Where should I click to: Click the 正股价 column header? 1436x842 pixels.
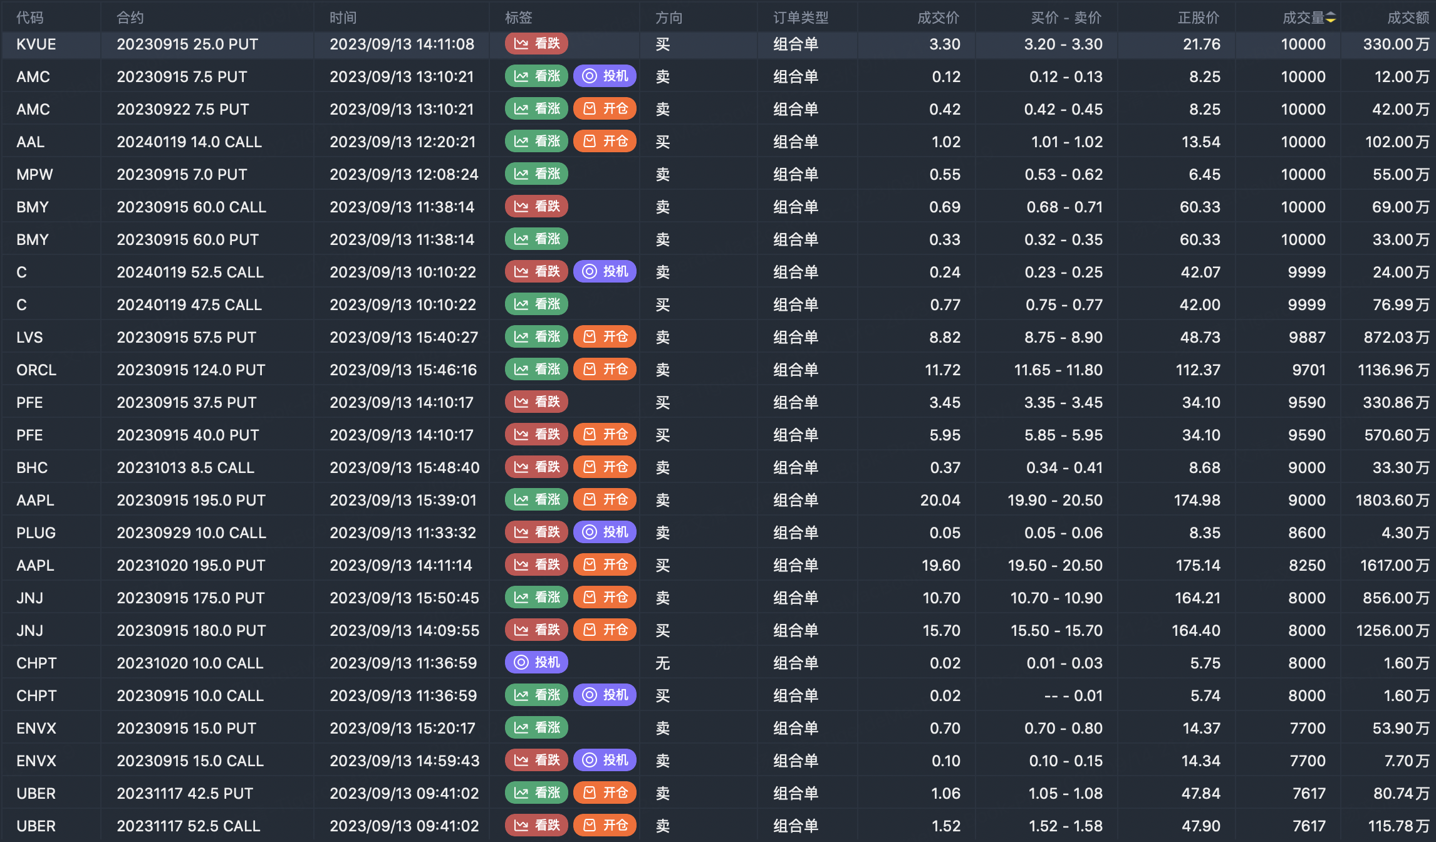1198,18
